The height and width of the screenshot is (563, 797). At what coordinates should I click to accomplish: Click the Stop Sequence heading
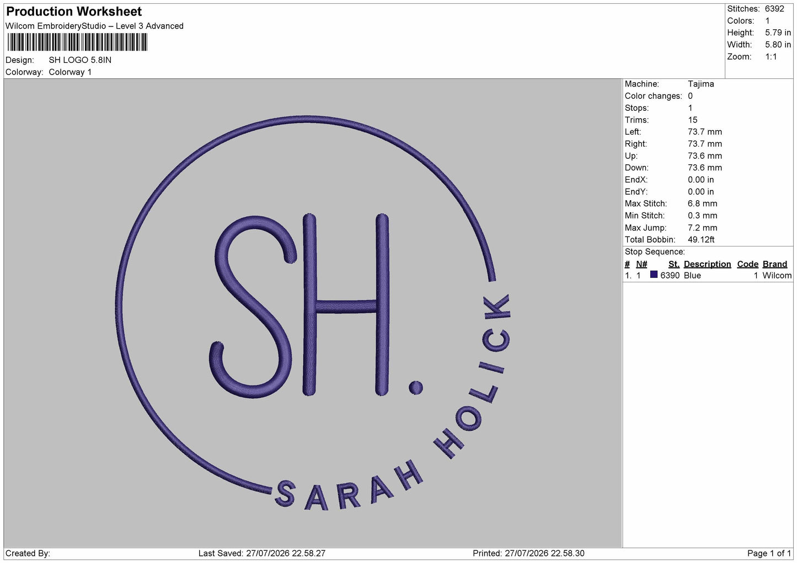click(655, 252)
